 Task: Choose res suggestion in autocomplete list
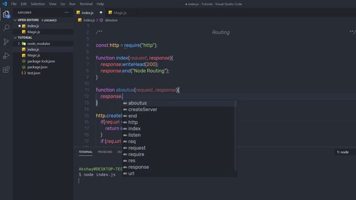tap(179, 161)
